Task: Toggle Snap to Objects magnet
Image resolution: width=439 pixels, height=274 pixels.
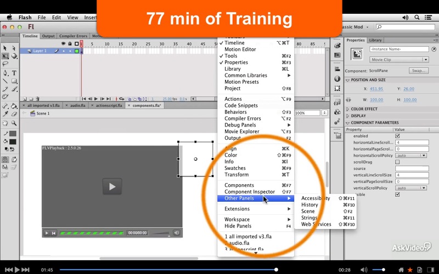Action: pos(5,159)
